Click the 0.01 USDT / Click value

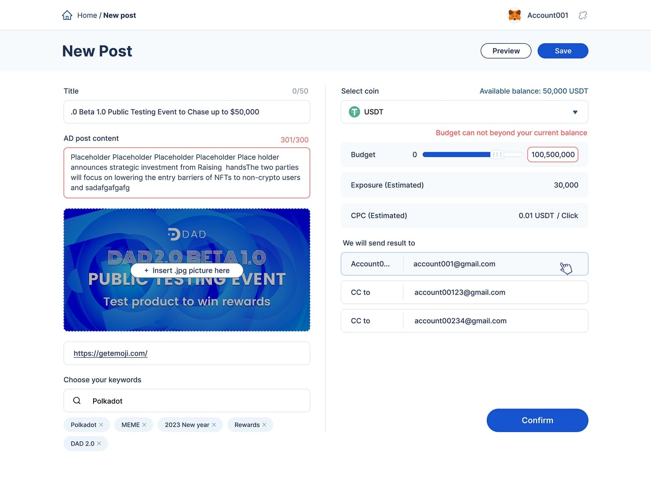(548, 216)
